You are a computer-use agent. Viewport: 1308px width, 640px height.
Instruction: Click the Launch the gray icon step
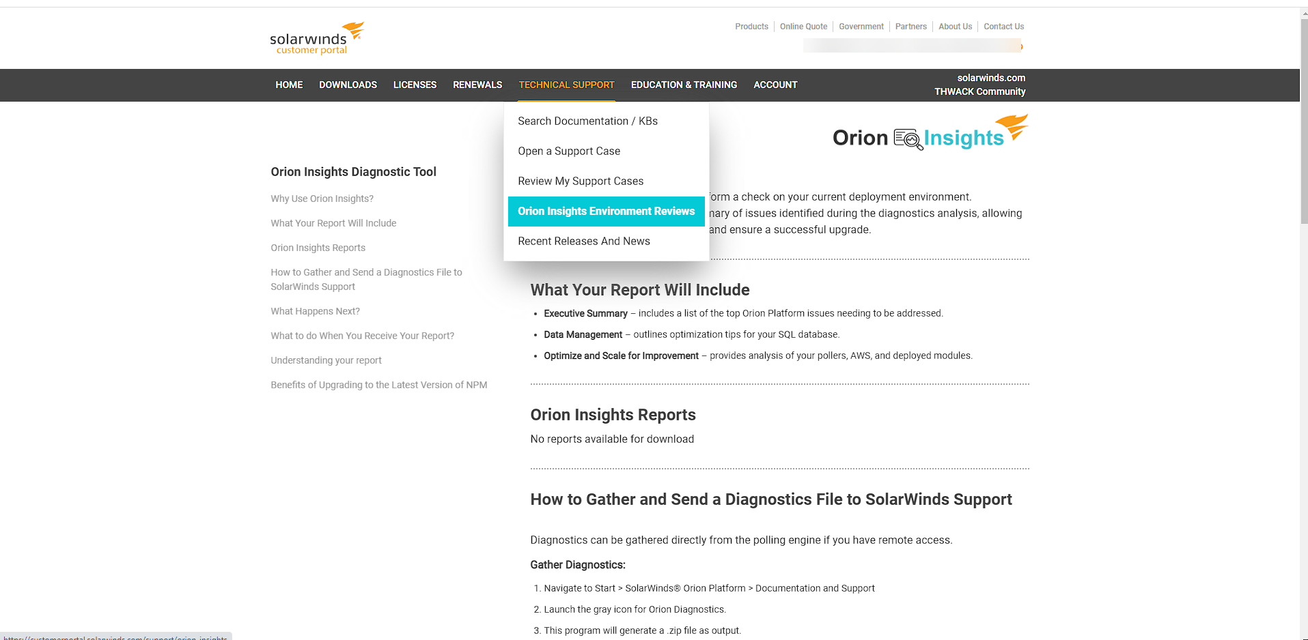point(635,609)
